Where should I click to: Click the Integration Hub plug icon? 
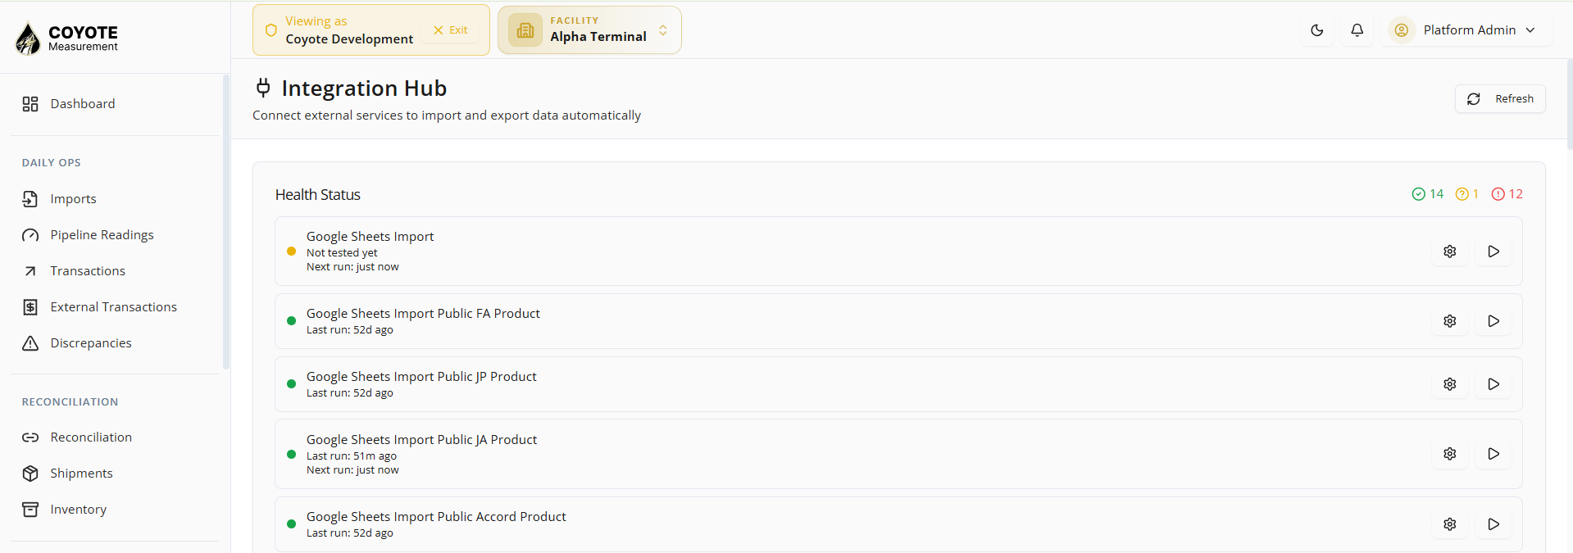point(263,88)
